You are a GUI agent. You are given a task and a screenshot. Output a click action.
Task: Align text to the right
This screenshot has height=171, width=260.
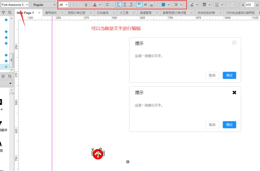click(x=131, y=5)
